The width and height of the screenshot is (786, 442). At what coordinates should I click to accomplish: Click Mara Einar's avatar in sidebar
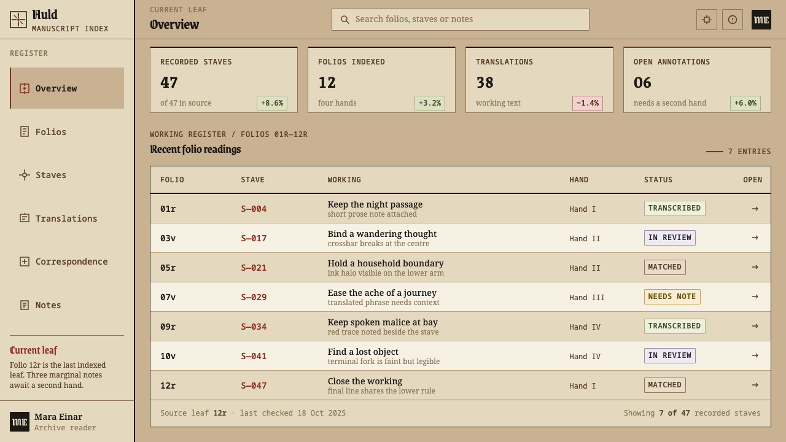(20, 422)
